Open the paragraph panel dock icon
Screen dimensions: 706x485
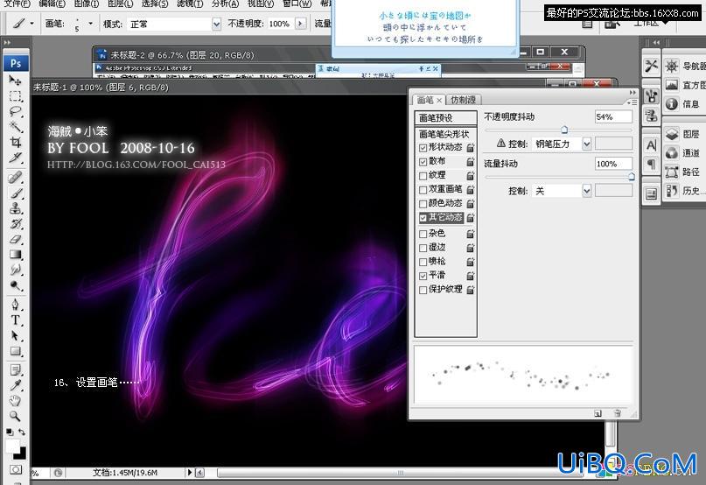651,164
